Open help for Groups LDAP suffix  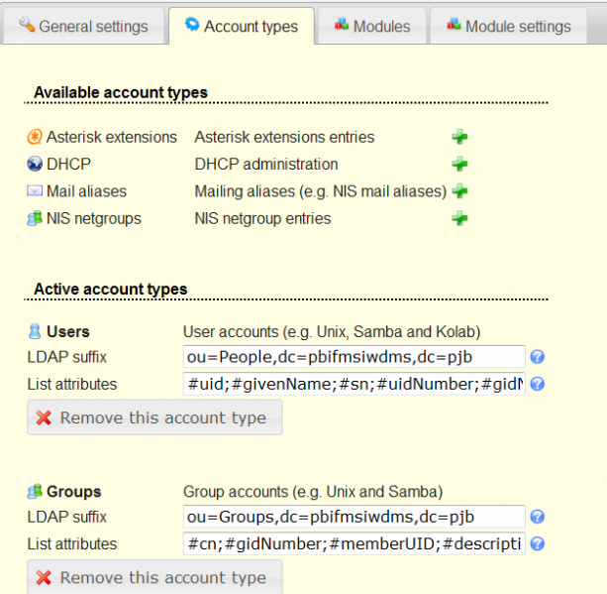(538, 517)
